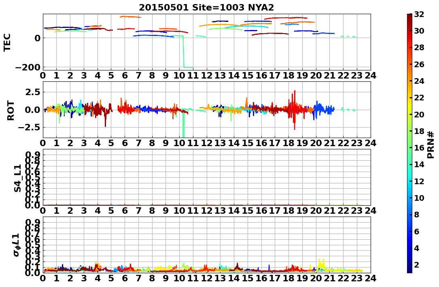Click the S4_L1 y-axis label

(x=18, y=178)
